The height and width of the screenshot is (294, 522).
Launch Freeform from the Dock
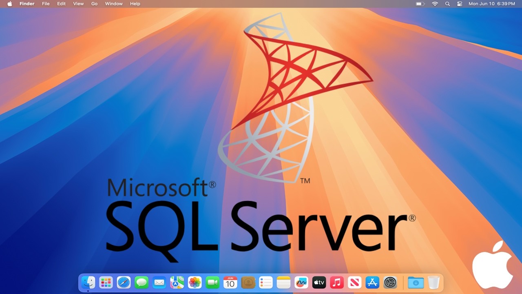pyautogui.click(x=301, y=282)
